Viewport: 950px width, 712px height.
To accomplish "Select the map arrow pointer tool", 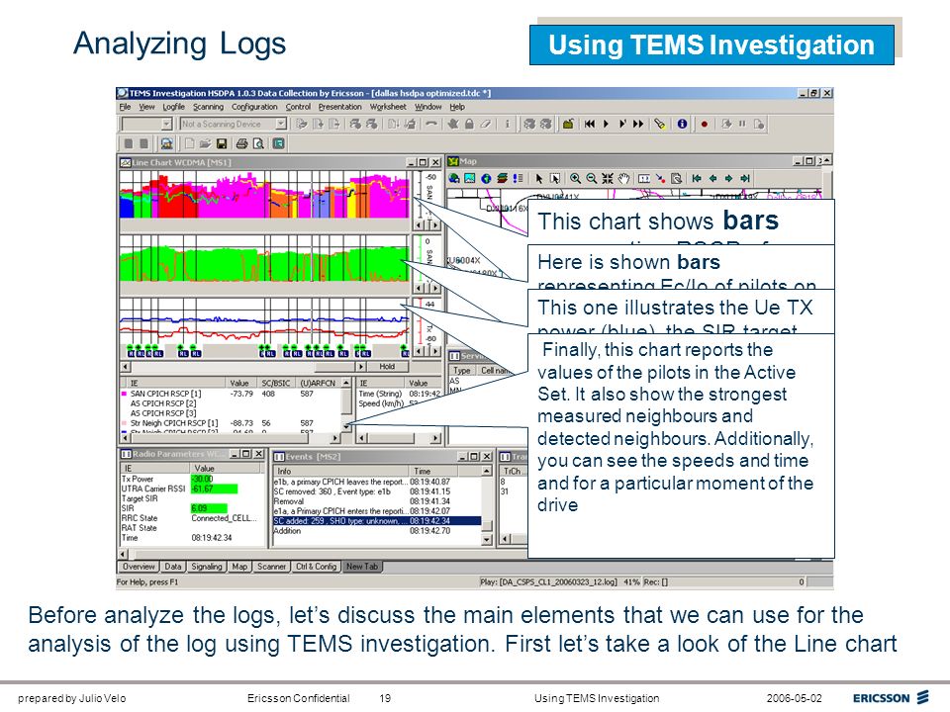I will pyautogui.click(x=538, y=179).
